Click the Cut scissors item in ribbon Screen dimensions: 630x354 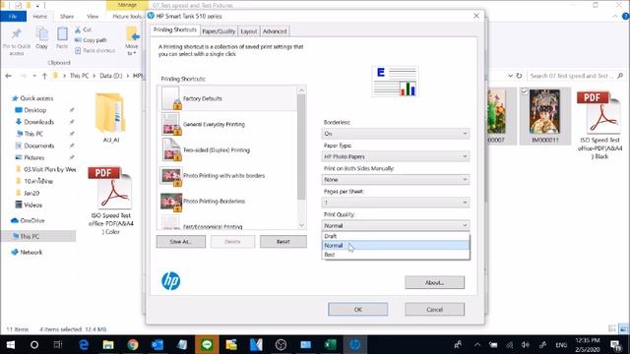pyautogui.click(x=83, y=29)
